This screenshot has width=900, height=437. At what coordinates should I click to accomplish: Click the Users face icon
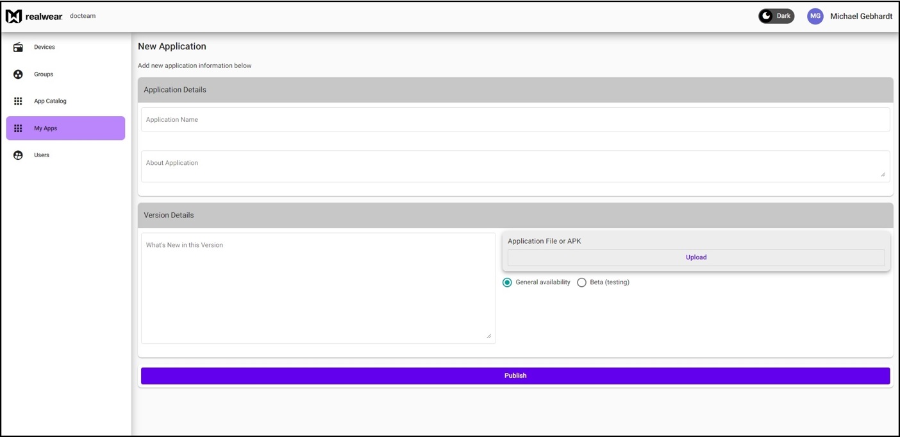tap(18, 155)
